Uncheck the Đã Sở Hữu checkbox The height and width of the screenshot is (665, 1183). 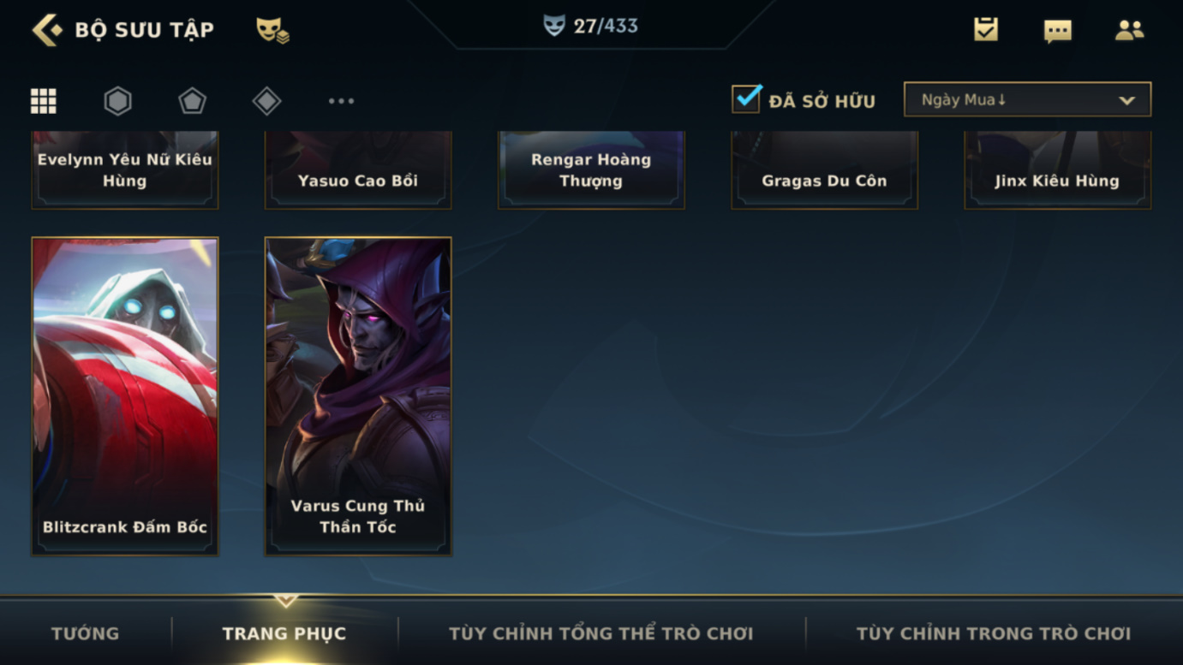point(747,98)
